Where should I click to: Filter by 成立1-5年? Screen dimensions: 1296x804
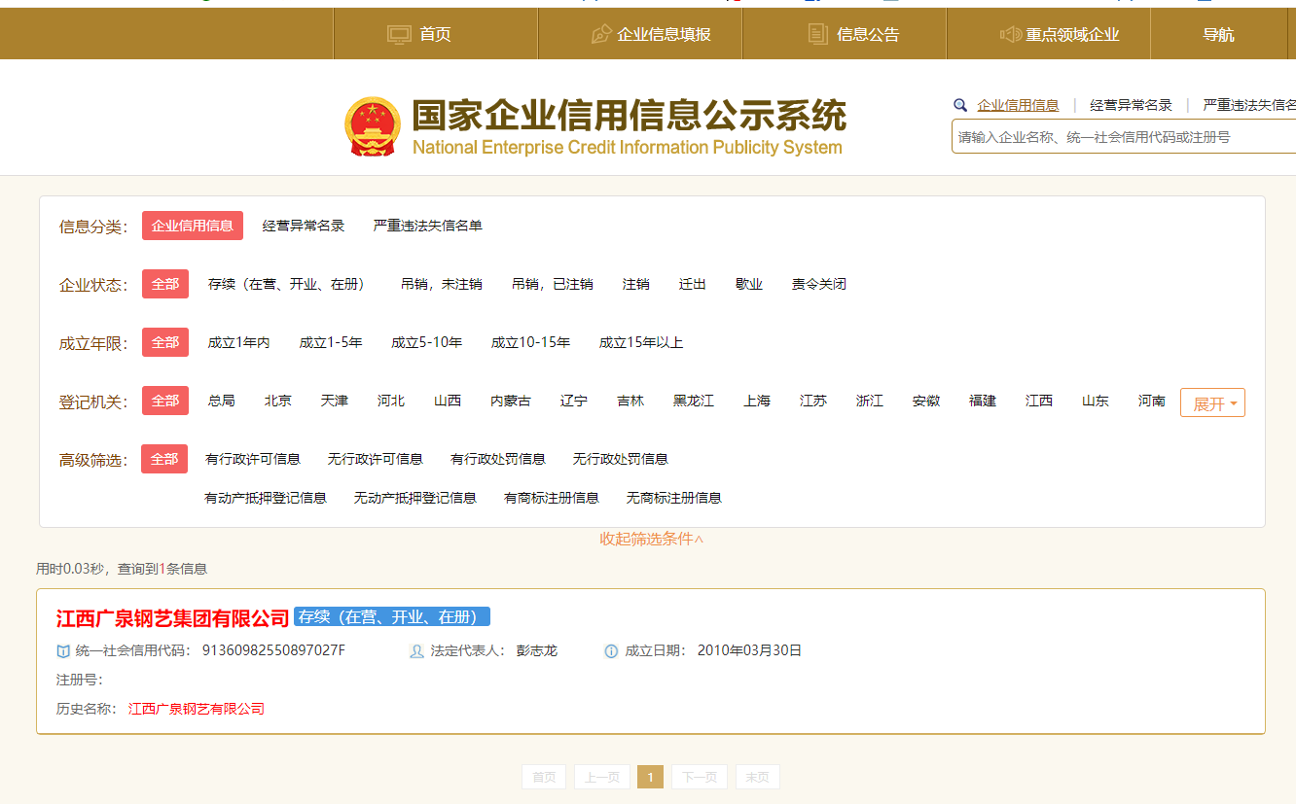[331, 342]
